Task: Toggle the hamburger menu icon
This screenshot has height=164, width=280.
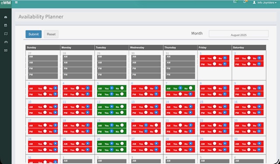Action: pos(16,3)
